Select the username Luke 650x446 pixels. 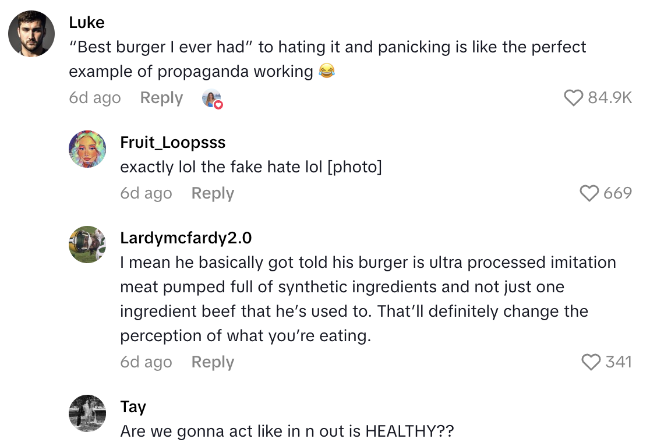pyautogui.click(x=87, y=22)
